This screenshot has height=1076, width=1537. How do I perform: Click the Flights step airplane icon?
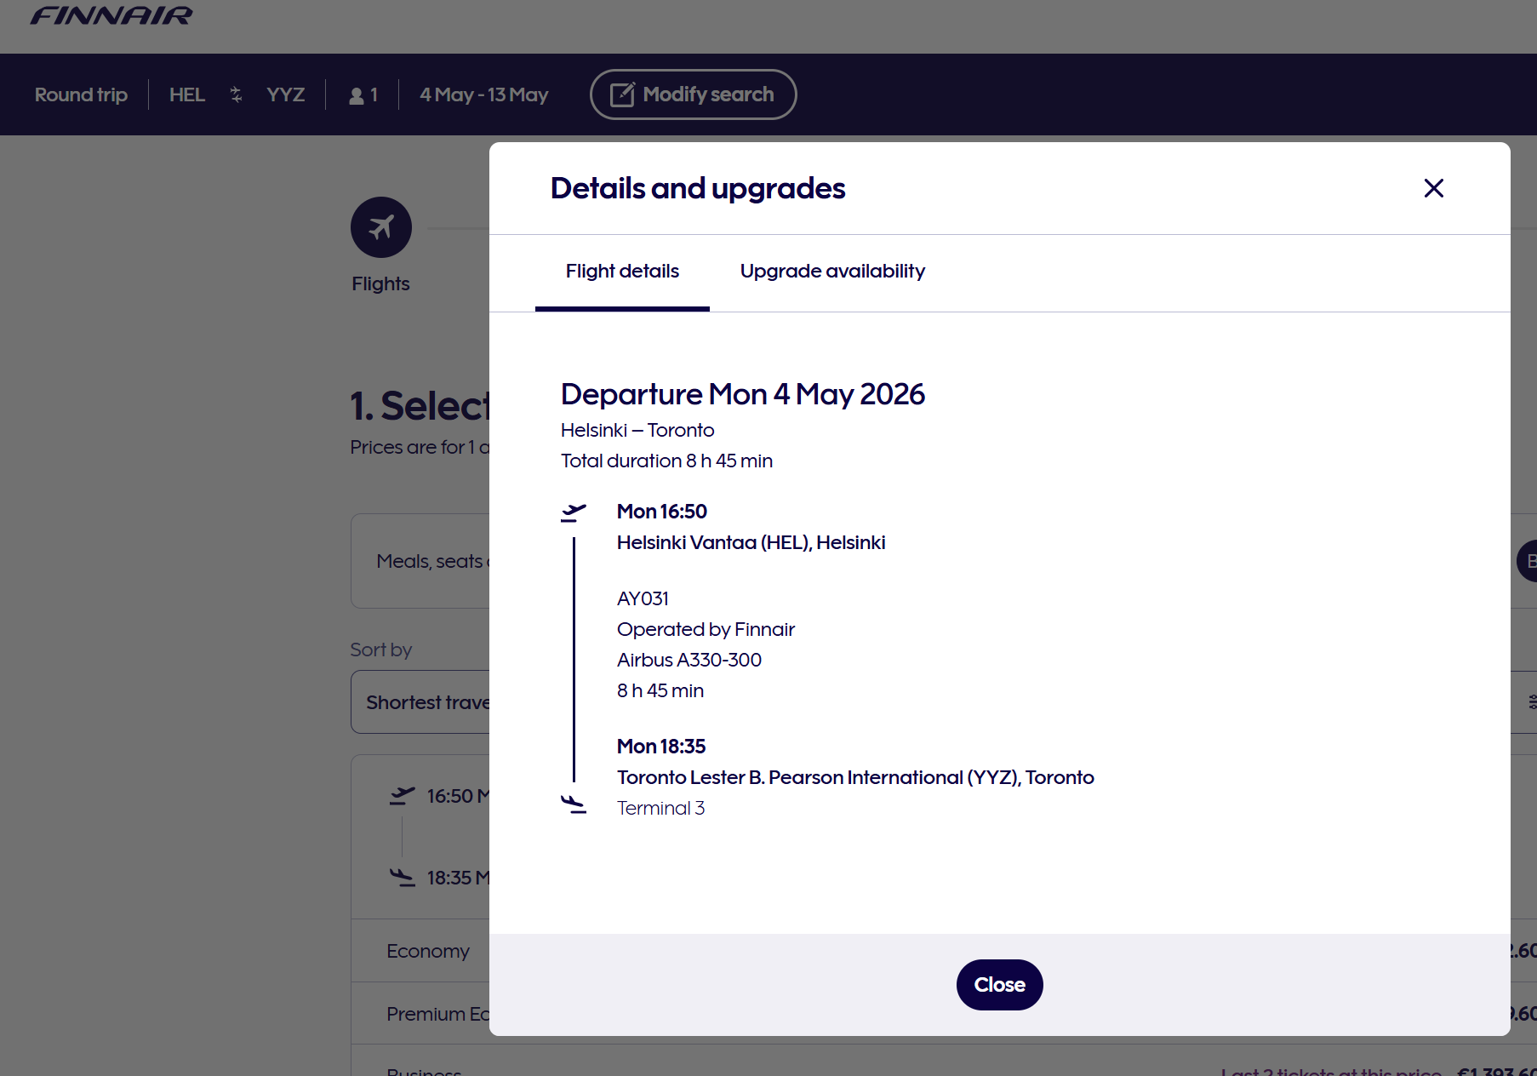[381, 227]
